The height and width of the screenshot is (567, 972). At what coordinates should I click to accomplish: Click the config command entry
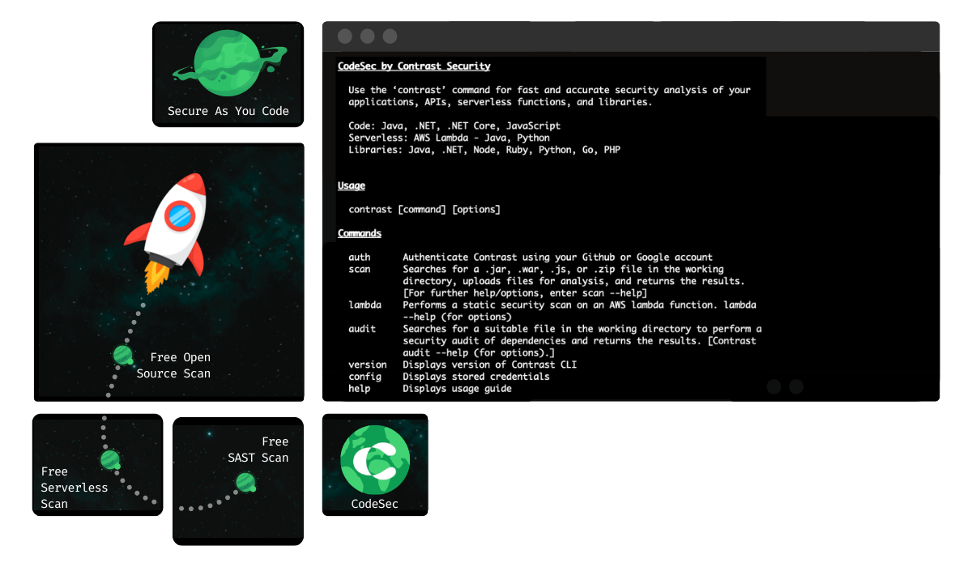(364, 377)
